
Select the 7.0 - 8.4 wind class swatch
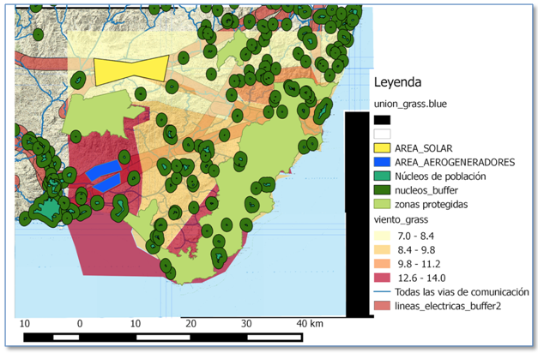point(382,234)
